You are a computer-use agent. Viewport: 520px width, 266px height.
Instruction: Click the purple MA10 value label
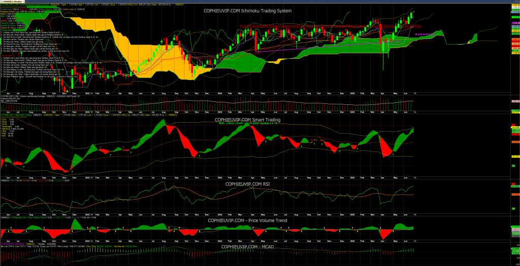coord(8,19)
